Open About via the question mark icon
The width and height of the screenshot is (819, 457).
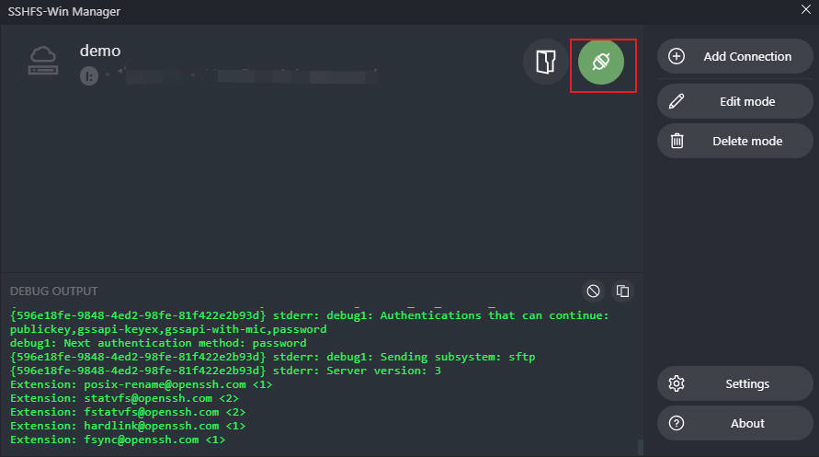pos(677,423)
